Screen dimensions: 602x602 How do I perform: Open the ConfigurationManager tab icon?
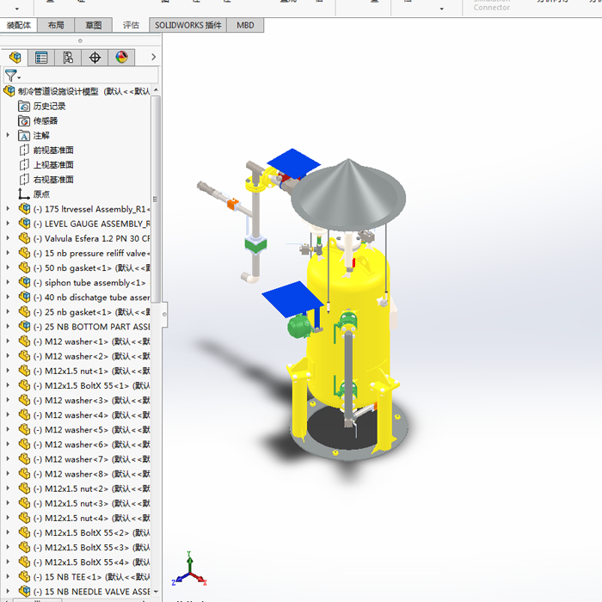pos(68,58)
